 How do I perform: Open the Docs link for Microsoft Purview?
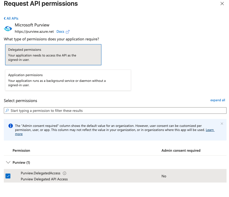(x=60, y=32)
